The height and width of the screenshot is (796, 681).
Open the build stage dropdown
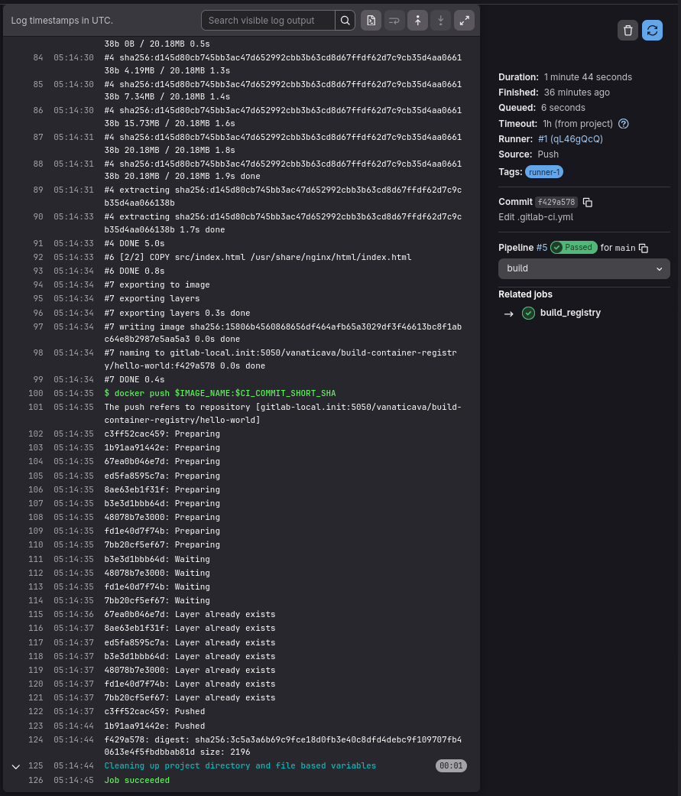(x=584, y=268)
